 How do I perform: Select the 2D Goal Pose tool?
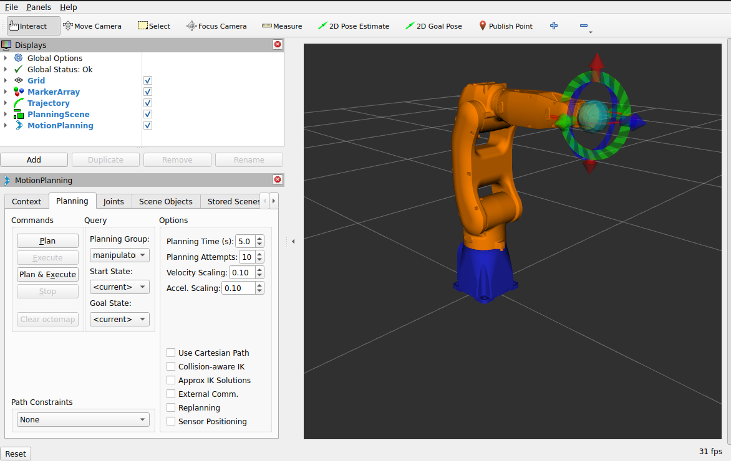click(433, 26)
